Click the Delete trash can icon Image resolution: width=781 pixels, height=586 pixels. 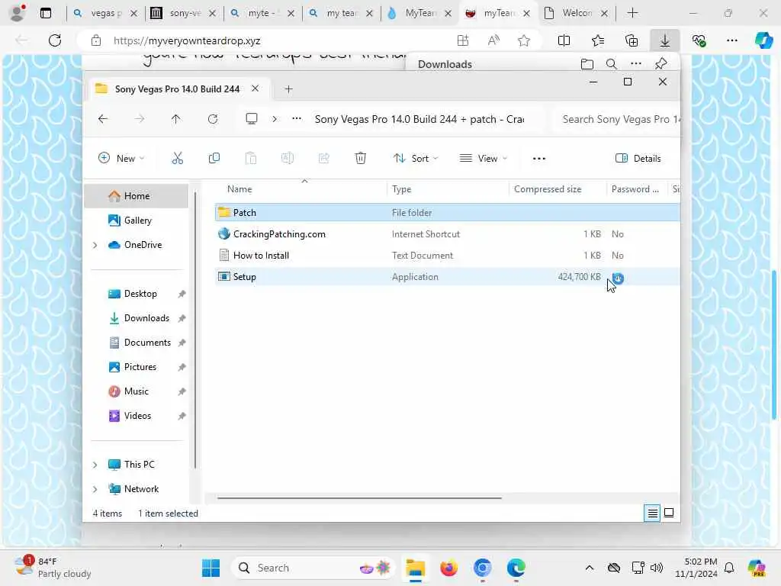361,159
